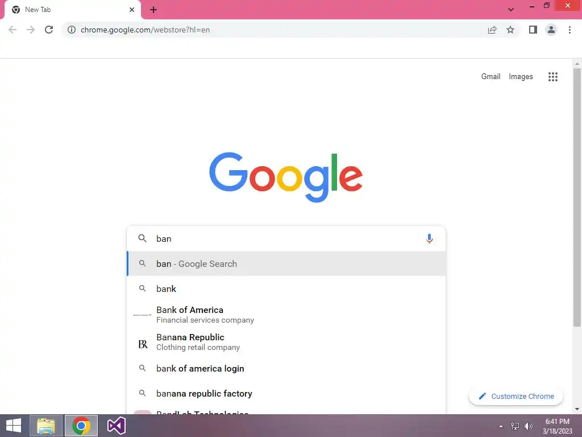The height and width of the screenshot is (437, 582).
Task: Click the Banana Republic BR logo
Action: click(x=143, y=344)
